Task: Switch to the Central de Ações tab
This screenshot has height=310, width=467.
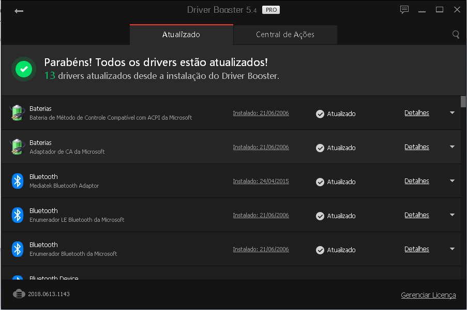Action: pyautogui.click(x=285, y=35)
